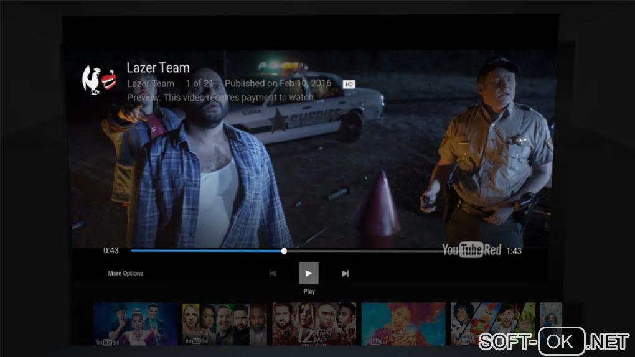Click the progress bar scrubber handle
The height and width of the screenshot is (357, 635).
click(284, 251)
